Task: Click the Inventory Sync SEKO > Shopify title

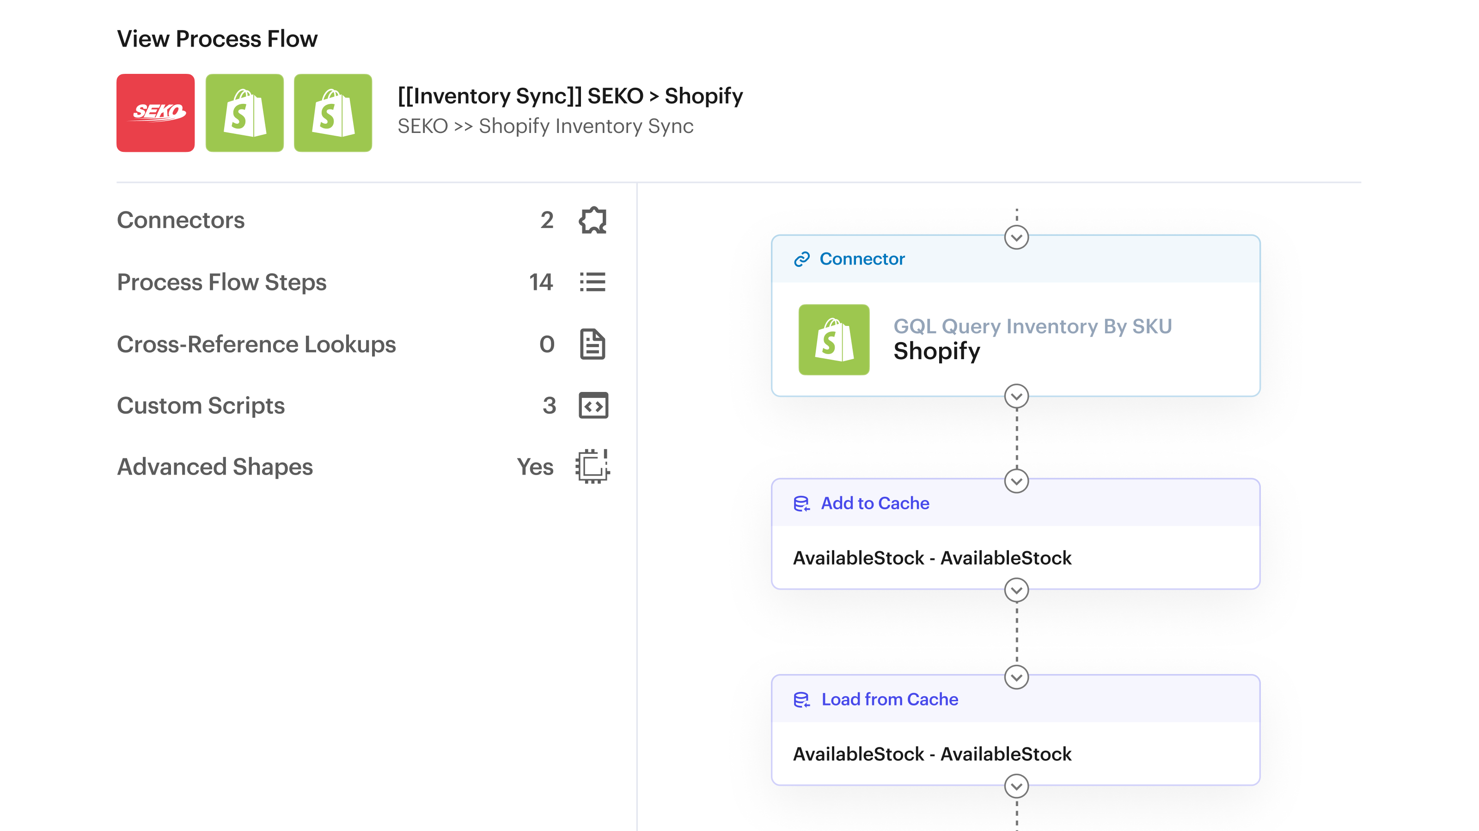Action: click(570, 96)
